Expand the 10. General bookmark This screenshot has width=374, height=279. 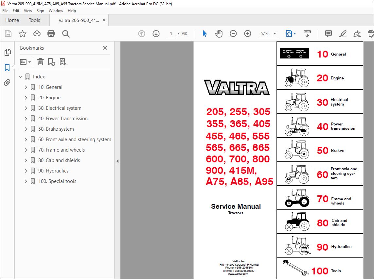(x=26, y=87)
